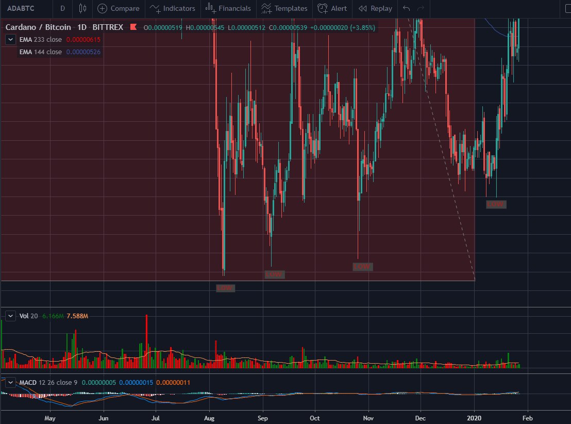Click the LOW label before November
The height and width of the screenshot is (424, 571).
click(362, 267)
